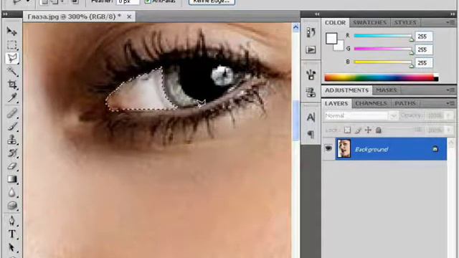Select the Eyedropper tool
The height and width of the screenshot is (258, 459).
click(x=12, y=97)
